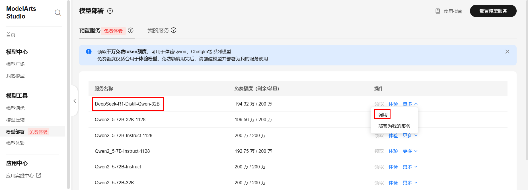The image size is (528, 190).
Task: Click help icon next to 我的服务 tab
Action: 174,30
